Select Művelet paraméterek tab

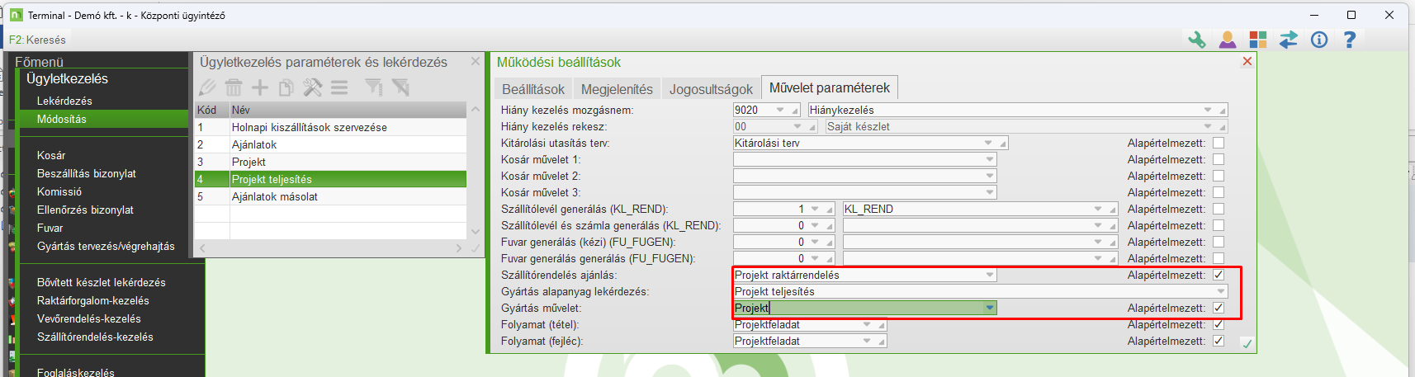[830, 87]
